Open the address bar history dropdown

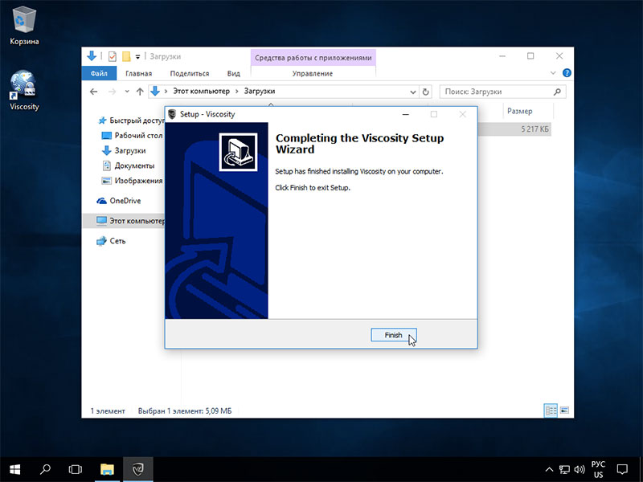(x=413, y=92)
